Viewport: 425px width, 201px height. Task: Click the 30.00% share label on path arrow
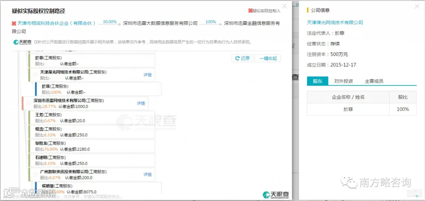click(110, 22)
